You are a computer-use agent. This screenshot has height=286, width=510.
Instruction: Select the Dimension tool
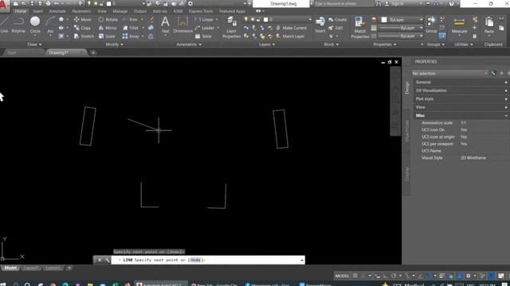click(x=182, y=25)
